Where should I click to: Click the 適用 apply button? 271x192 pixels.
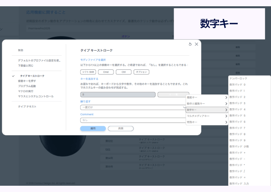93,129
